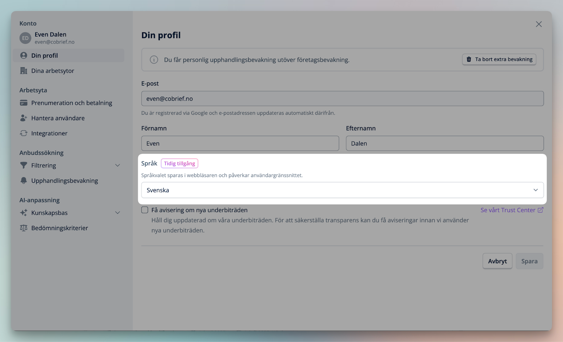
Task: Click the Din profil user icon
Action: pos(24,56)
